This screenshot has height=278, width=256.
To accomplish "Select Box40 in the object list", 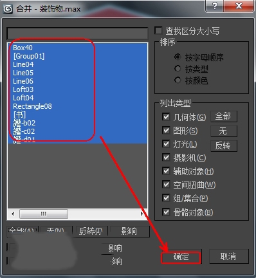I will pos(77,48).
